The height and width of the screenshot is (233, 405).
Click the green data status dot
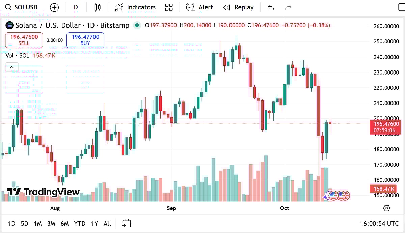(x=137, y=25)
